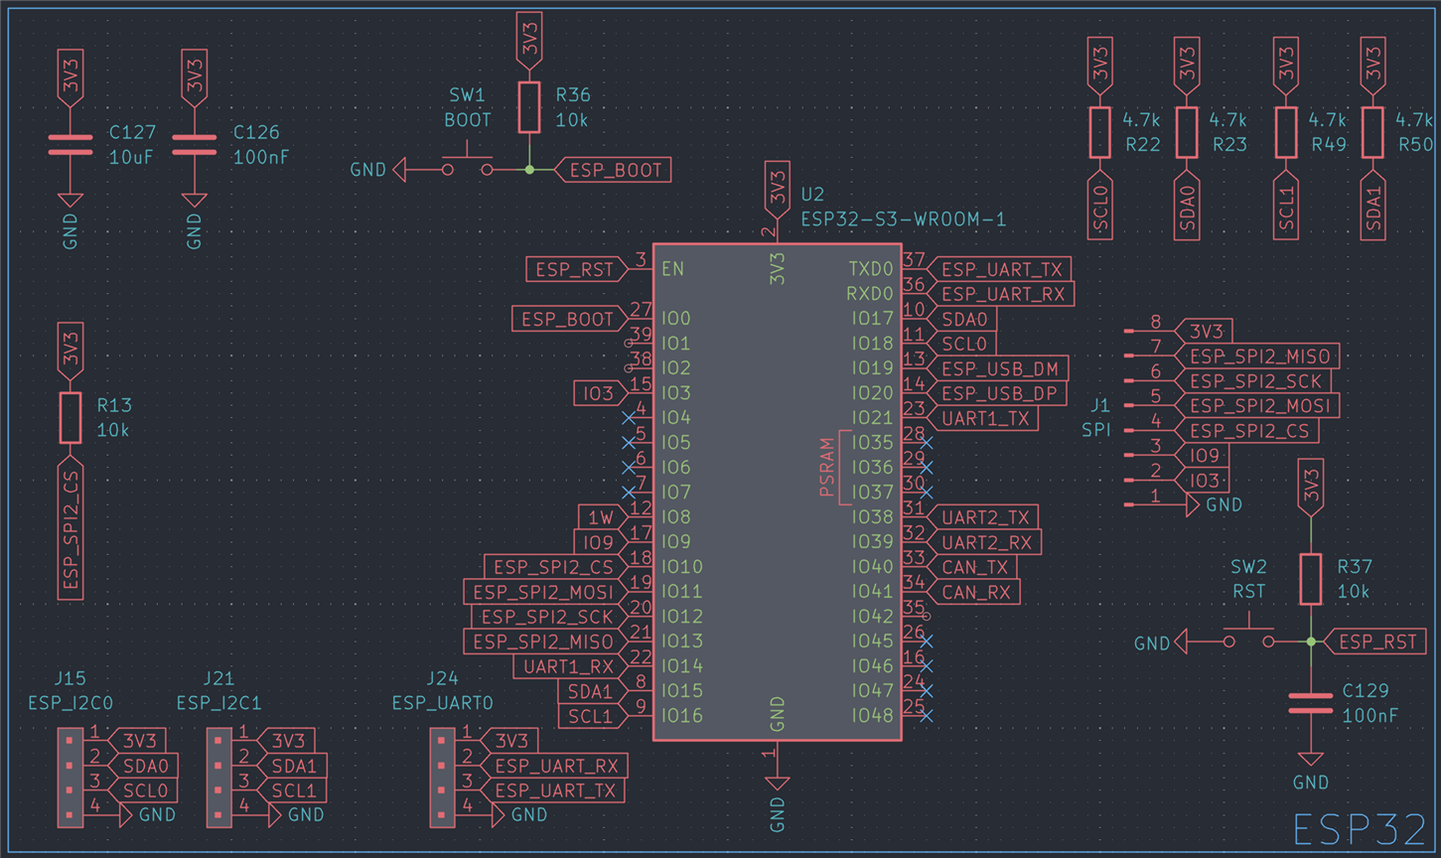Screen dimensions: 1441x858
Task: Click the UART1_TX net label
Action: [983, 418]
